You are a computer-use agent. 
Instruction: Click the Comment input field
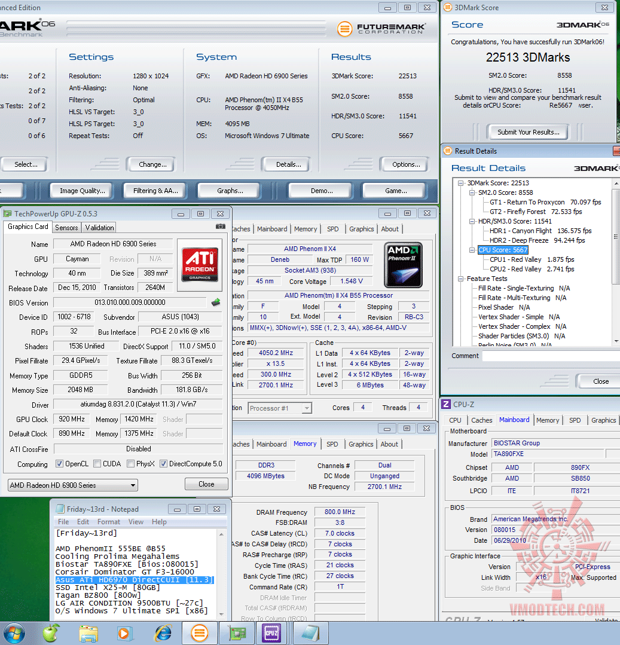click(550, 356)
